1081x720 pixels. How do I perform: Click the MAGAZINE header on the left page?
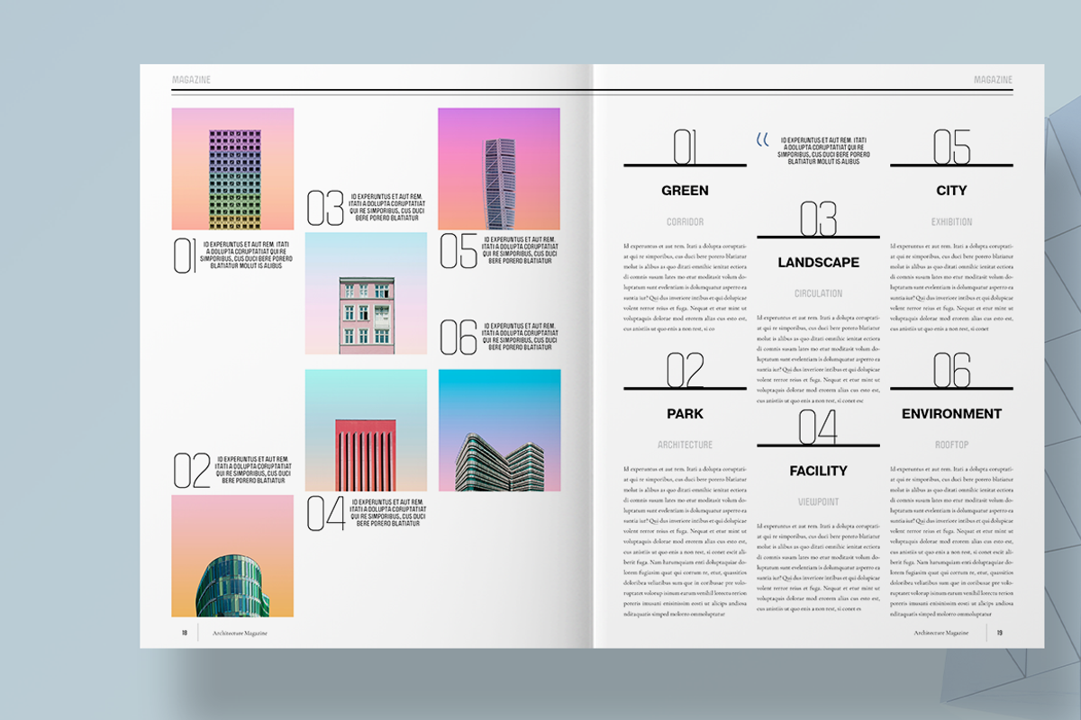tap(191, 78)
